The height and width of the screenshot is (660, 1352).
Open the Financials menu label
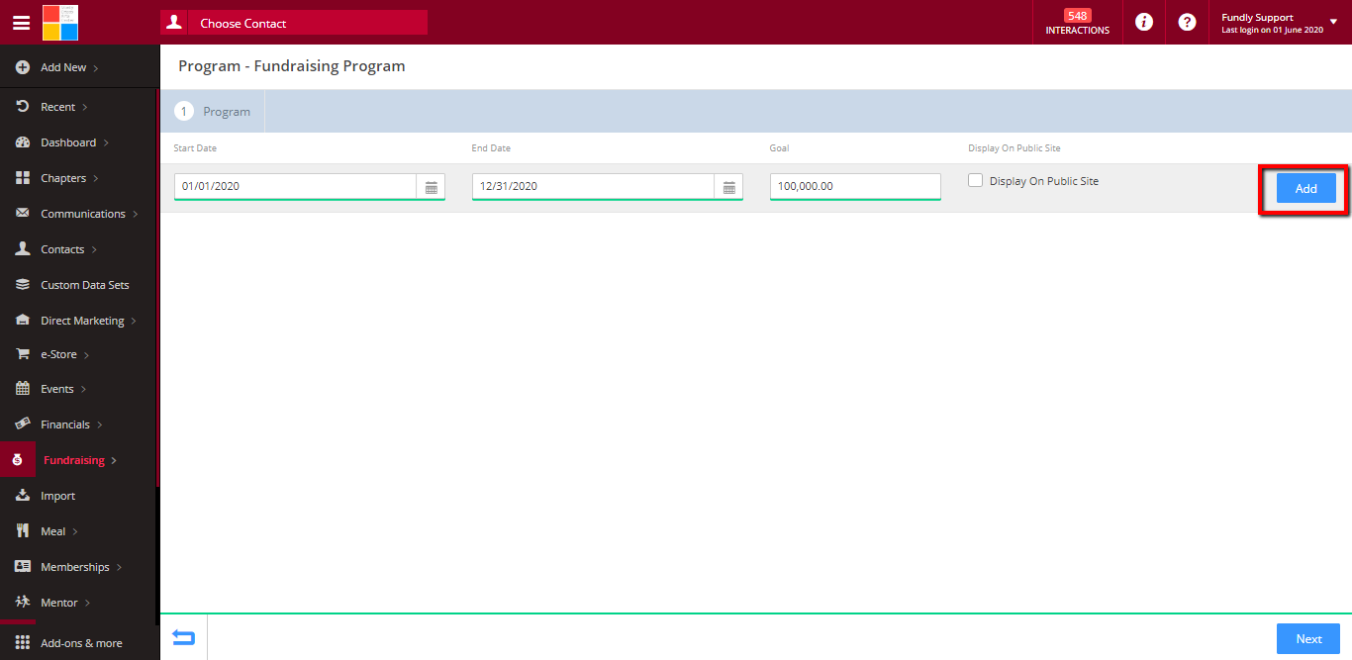point(65,424)
